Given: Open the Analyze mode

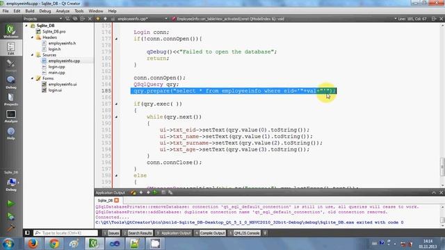Looking at the screenshot, I should point(11,116).
